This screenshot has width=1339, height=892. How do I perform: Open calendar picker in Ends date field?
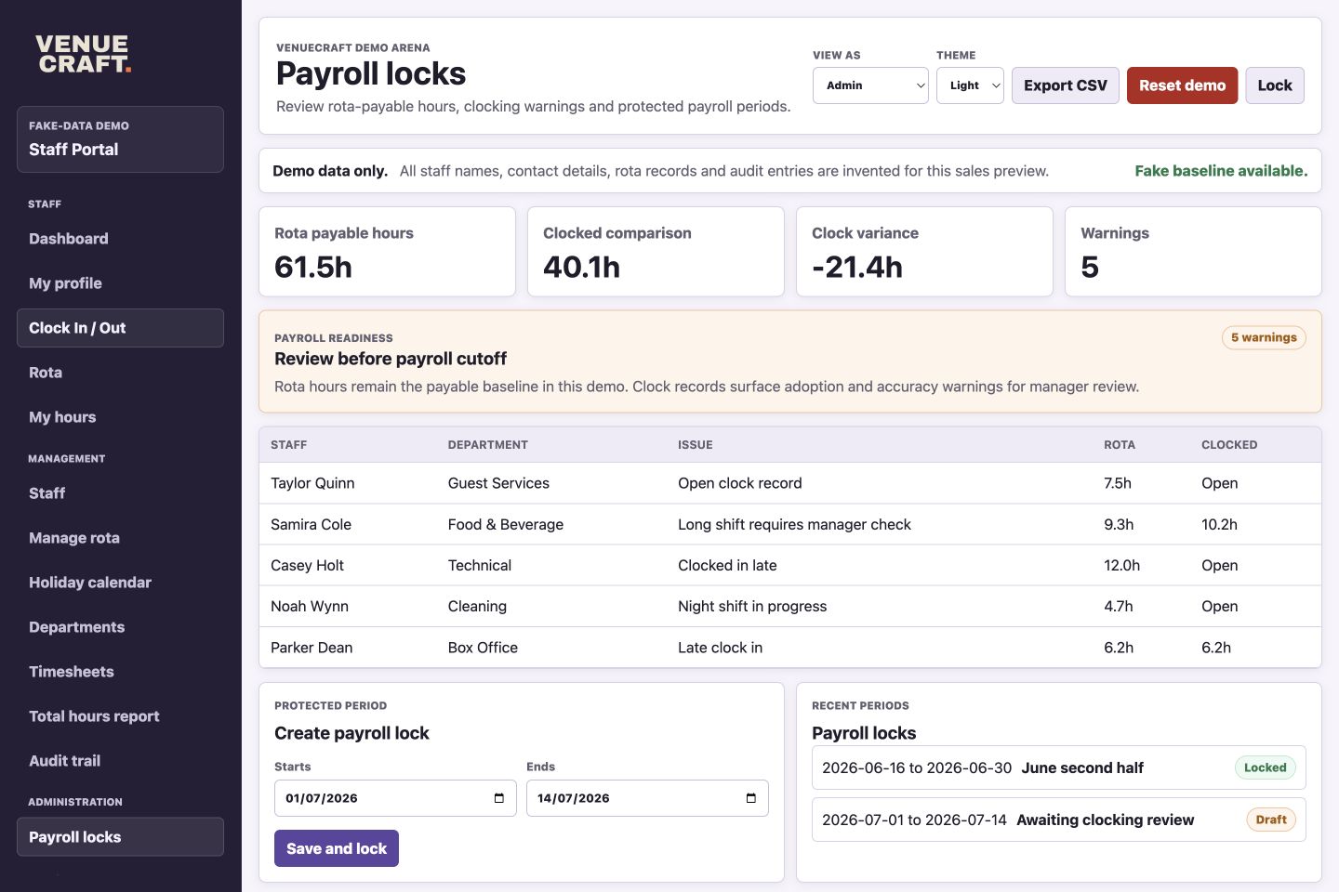[751, 798]
